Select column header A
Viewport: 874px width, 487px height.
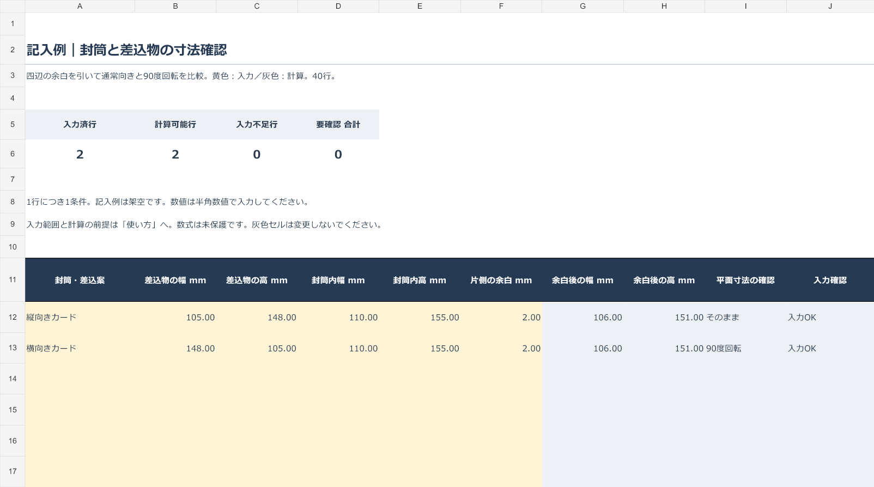[x=80, y=6]
